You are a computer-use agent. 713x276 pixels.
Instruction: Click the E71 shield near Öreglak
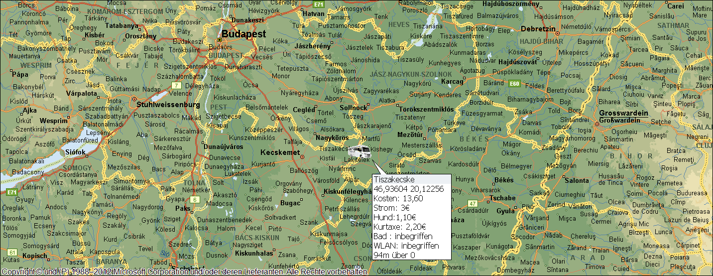(11, 192)
